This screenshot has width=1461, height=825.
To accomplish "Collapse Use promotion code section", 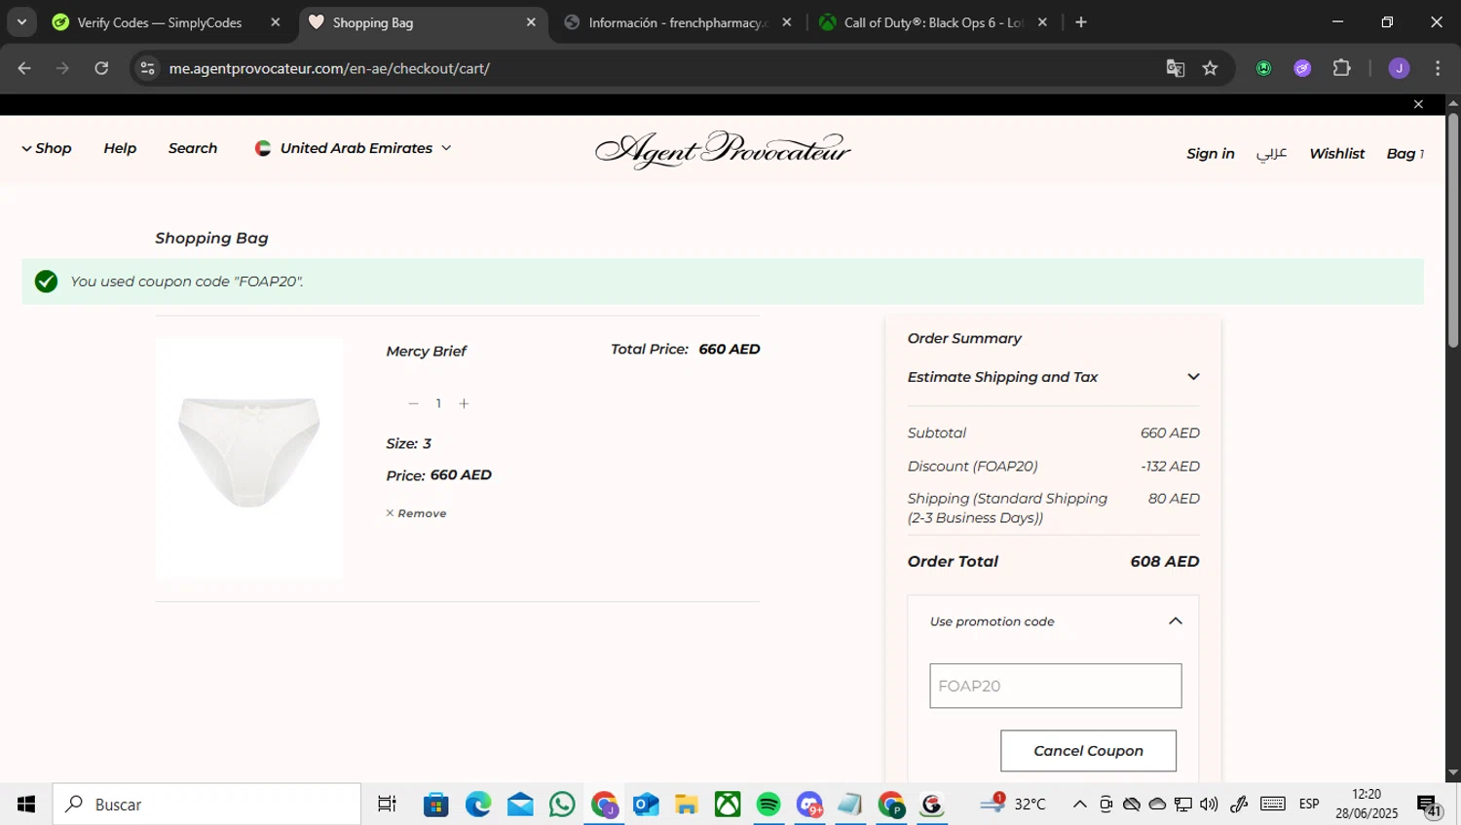I will pyautogui.click(x=1176, y=621).
